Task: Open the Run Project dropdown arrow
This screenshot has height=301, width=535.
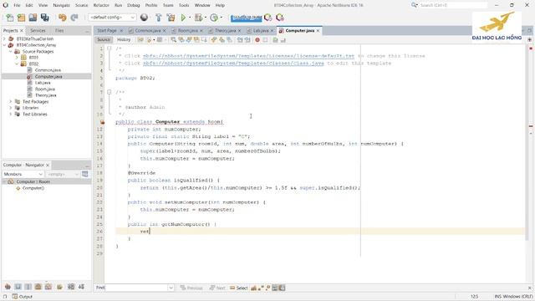Action: [x=190, y=18]
